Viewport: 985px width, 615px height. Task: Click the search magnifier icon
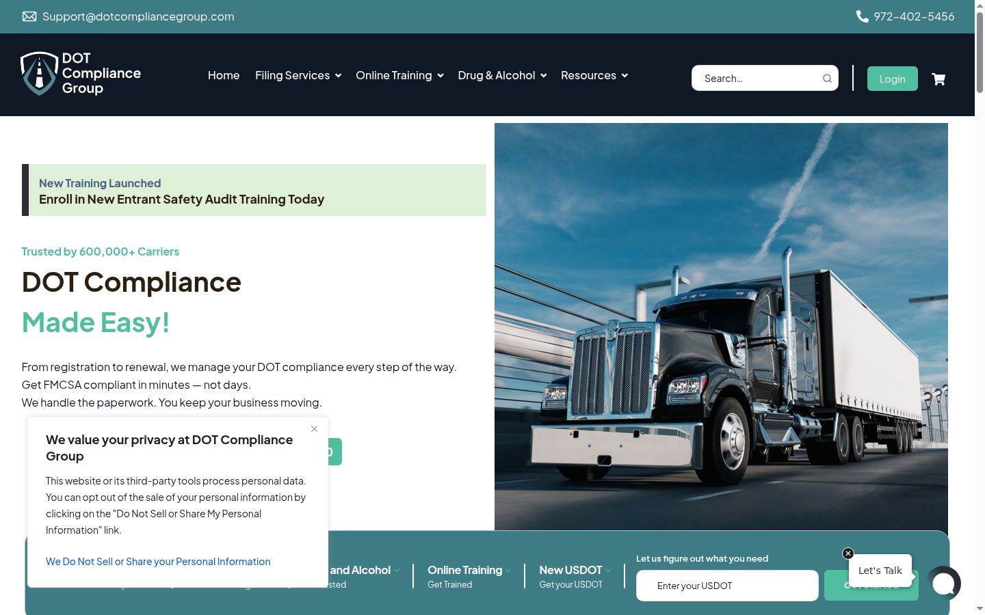827,79
